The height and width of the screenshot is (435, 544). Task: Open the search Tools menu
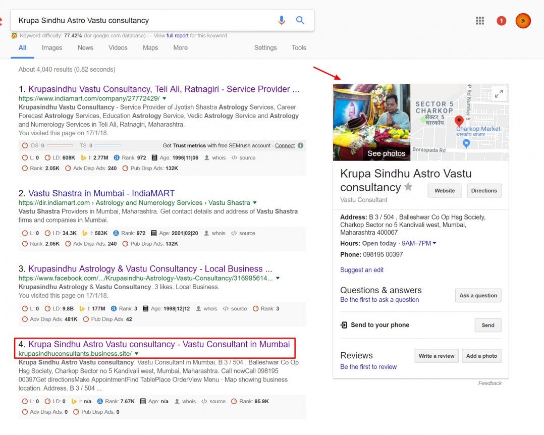(299, 47)
